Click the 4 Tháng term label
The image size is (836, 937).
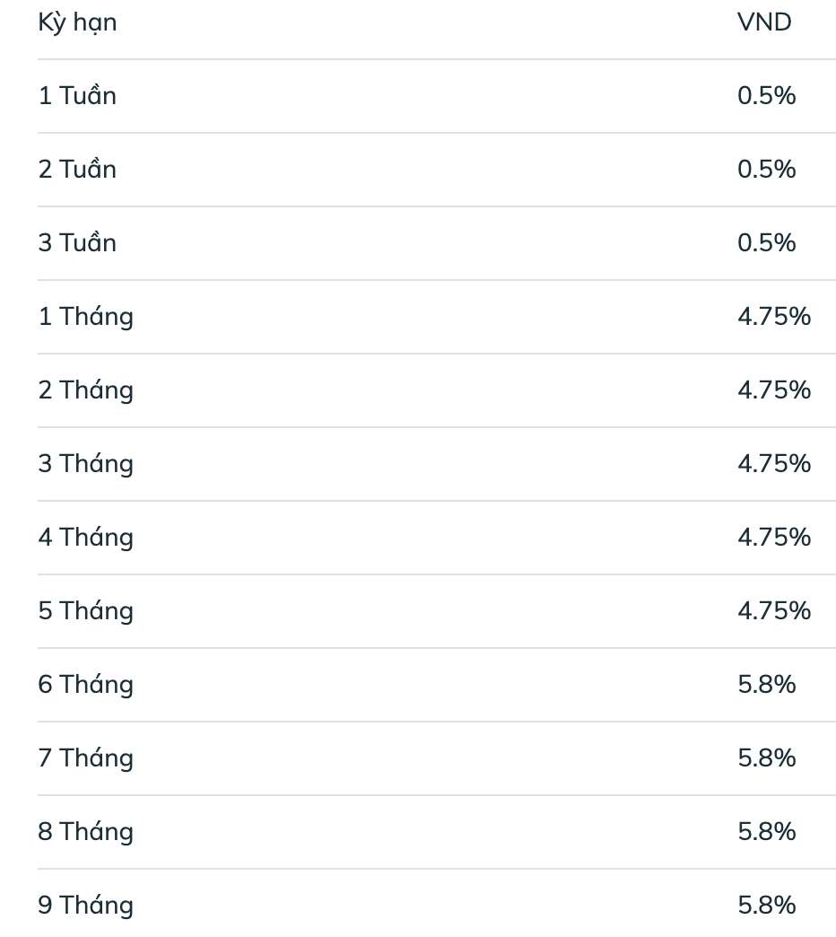[x=85, y=538]
